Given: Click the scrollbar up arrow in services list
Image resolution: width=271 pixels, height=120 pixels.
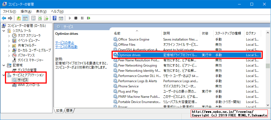Looking at the screenshot, I should click(x=268, y=33).
